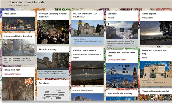
Task: Open Alketa Bajrami's seaside sunset photo
Action: [x=156, y=33]
